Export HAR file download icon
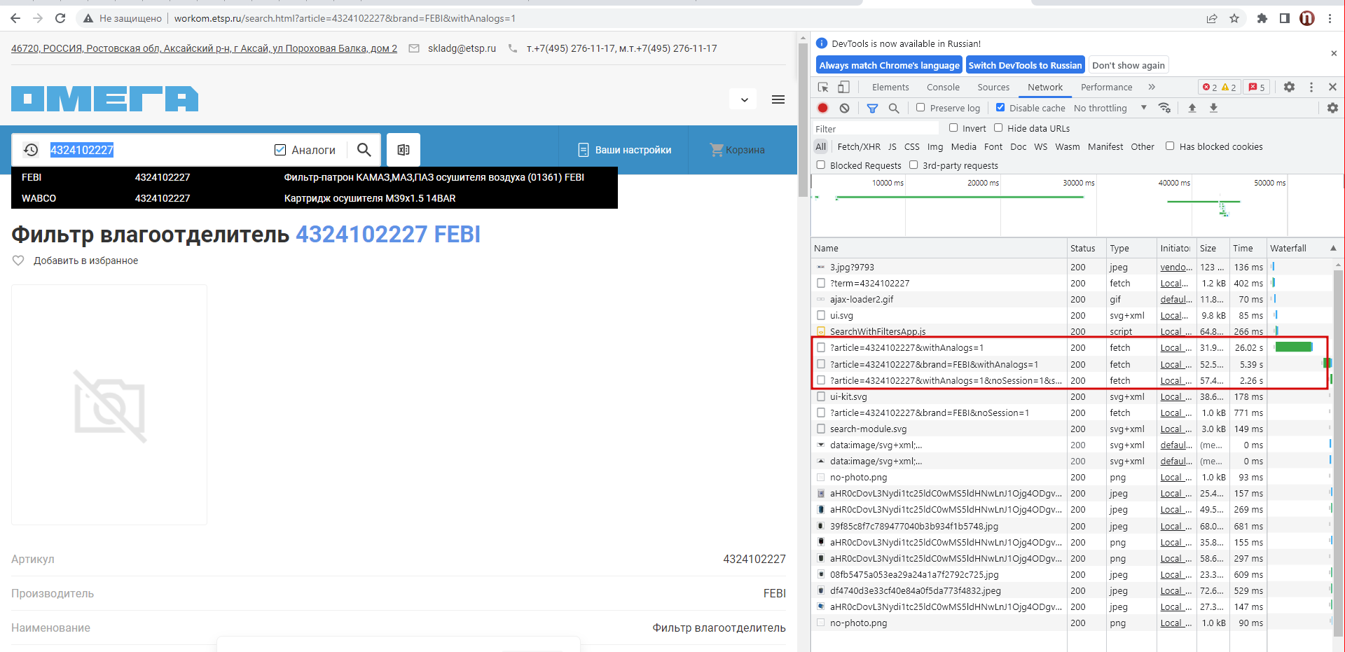Viewport: 1345px width, 652px height. click(1214, 108)
